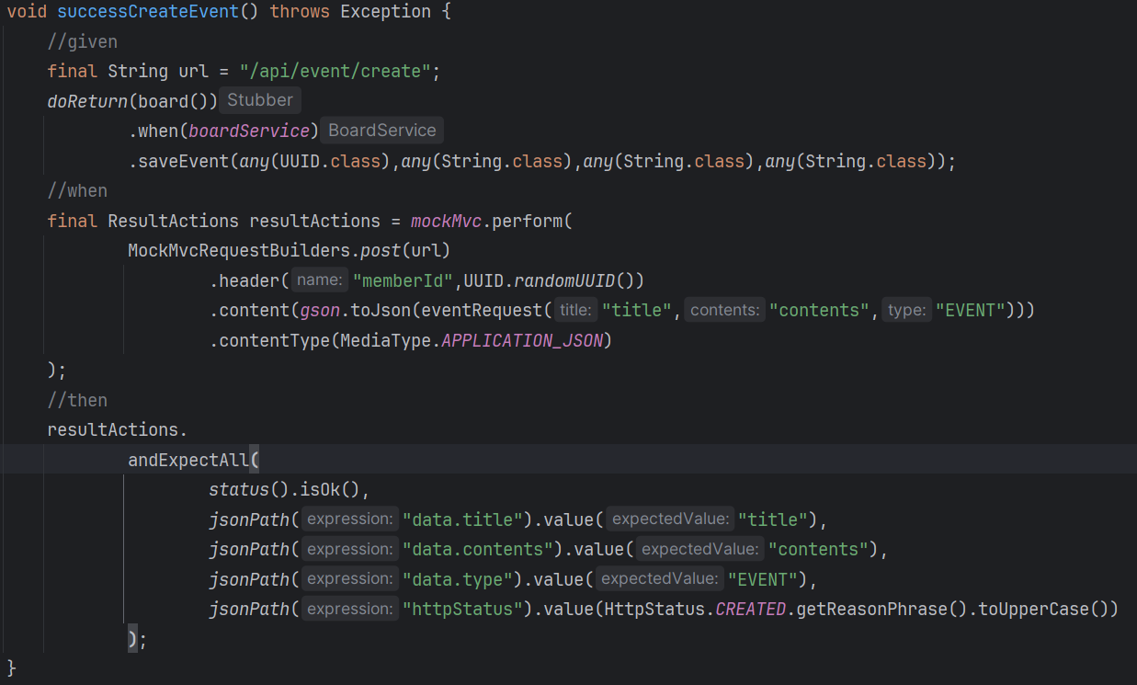Click the APPLICATION_JSON constant
This screenshot has width=1137, height=685.
tap(522, 340)
